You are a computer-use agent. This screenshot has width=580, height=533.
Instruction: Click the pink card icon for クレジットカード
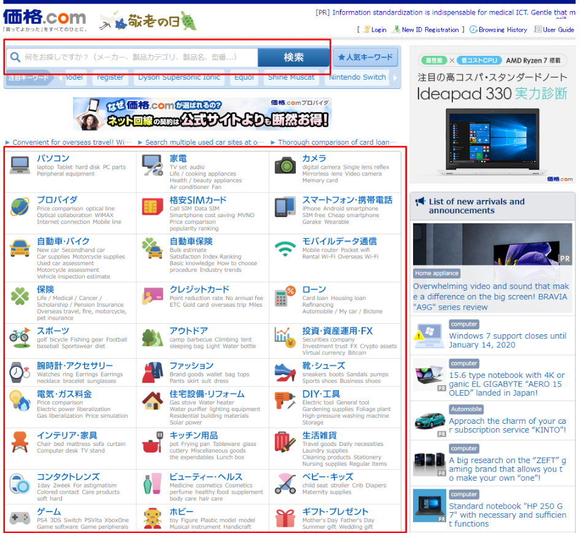[x=153, y=296]
